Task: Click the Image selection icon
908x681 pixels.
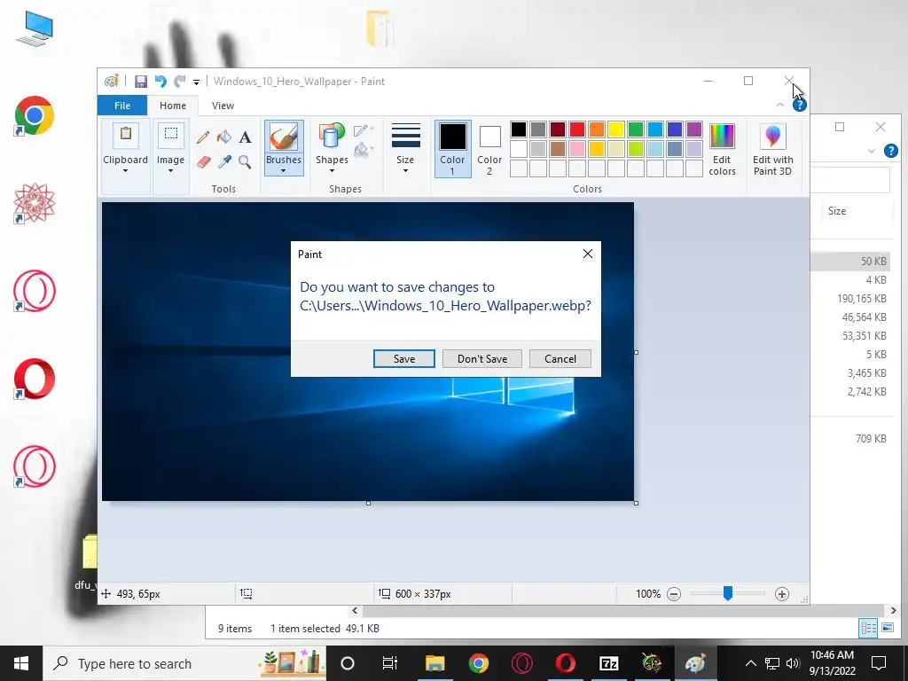Action: click(x=171, y=135)
